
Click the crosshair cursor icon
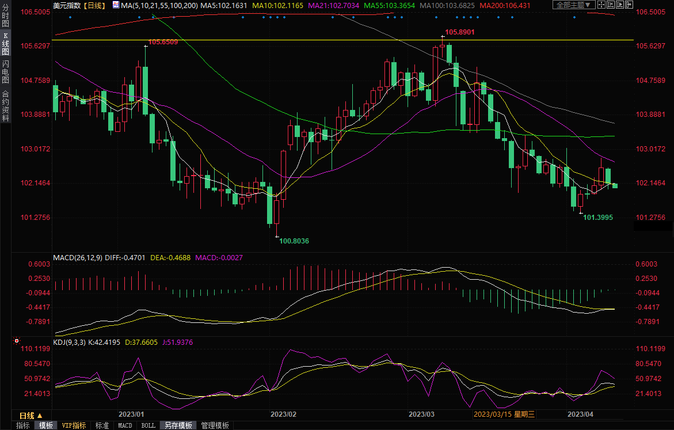pyautogui.click(x=602, y=5)
